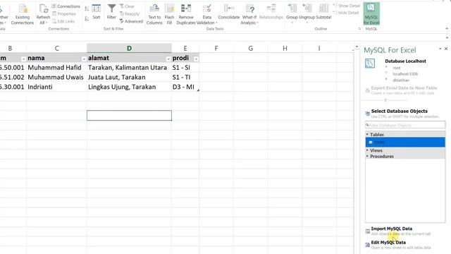This screenshot has height=254, width=451.
Task: Click Edit MySQL Data
Action: (x=398, y=245)
